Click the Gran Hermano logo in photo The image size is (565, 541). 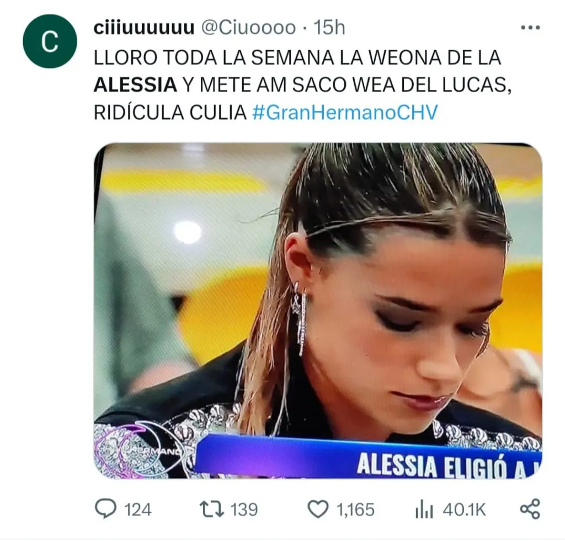(144, 449)
